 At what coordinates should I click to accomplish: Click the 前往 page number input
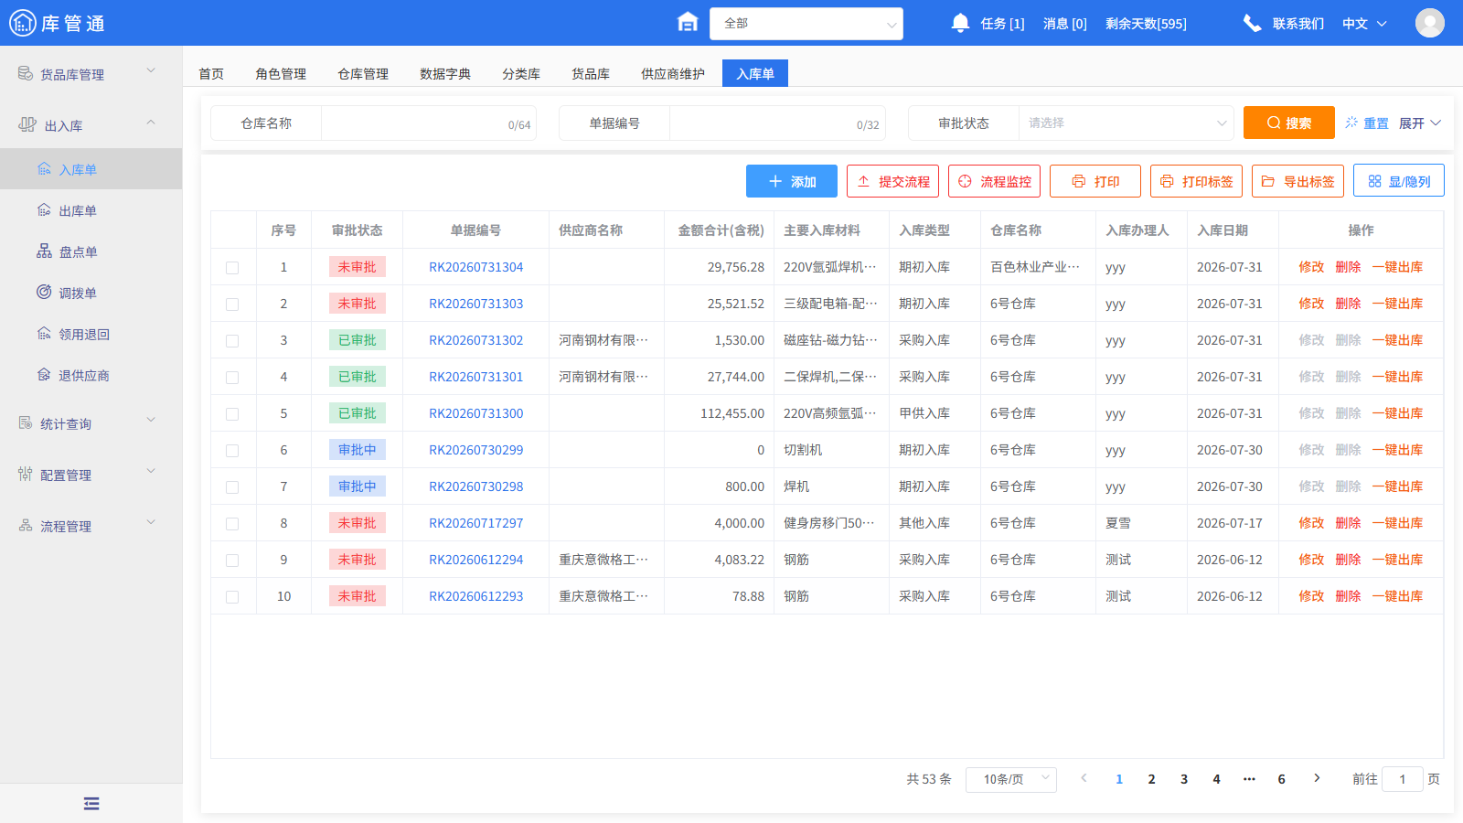(x=1402, y=779)
